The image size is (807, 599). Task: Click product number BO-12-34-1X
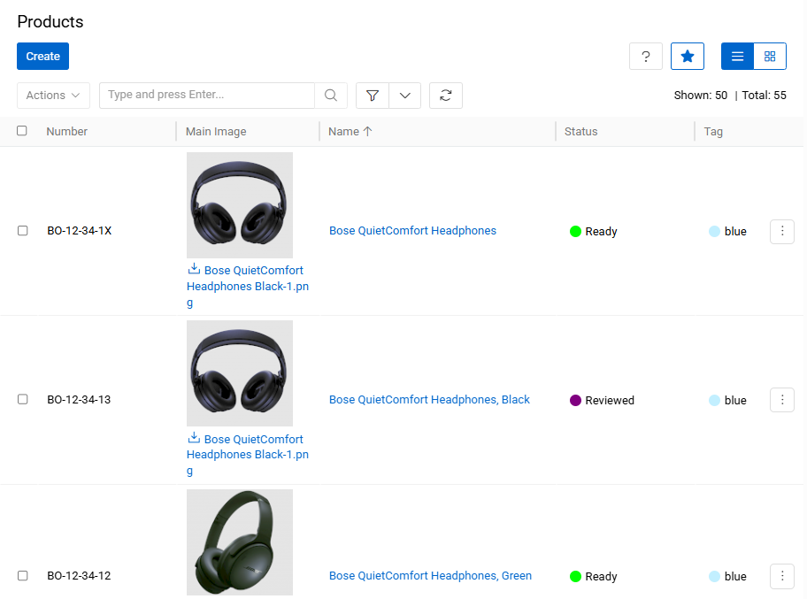(80, 231)
